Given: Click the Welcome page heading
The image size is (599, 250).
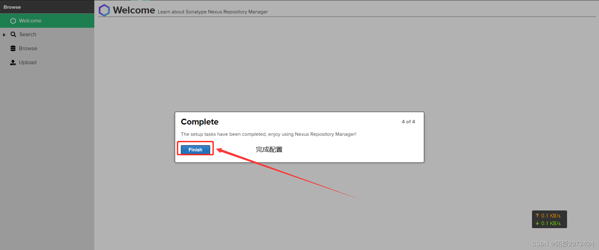Looking at the screenshot, I should (x=134, y=10).
